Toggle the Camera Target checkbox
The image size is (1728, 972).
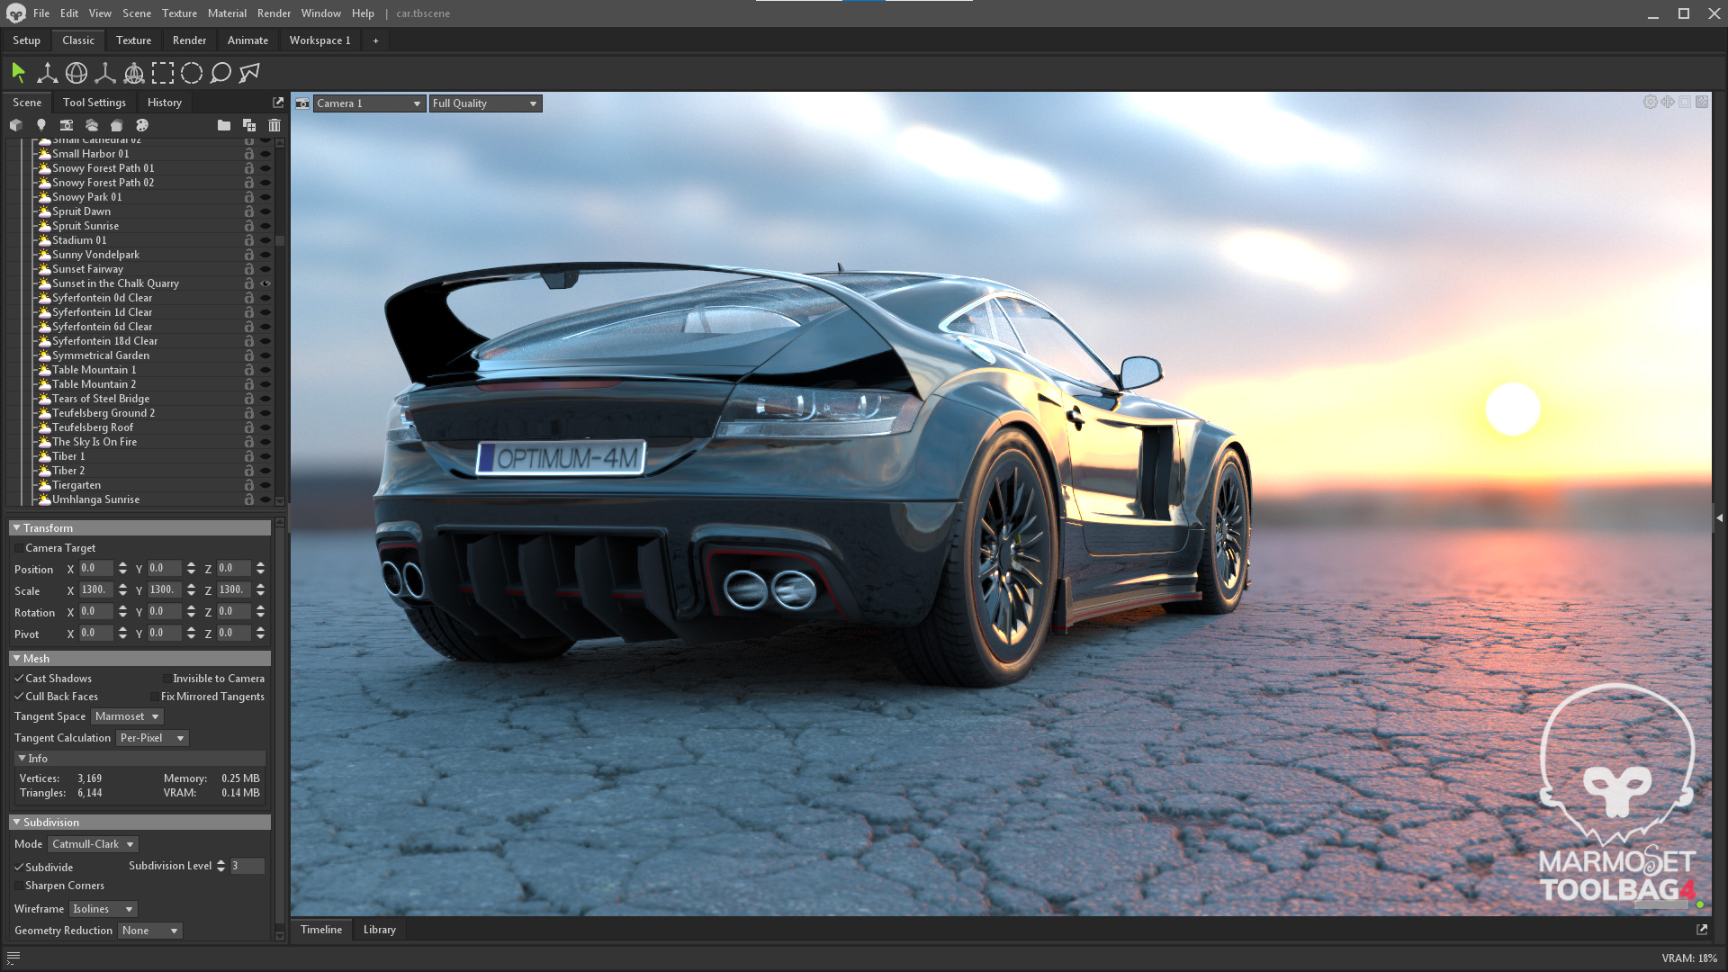(x=19, y=548)
